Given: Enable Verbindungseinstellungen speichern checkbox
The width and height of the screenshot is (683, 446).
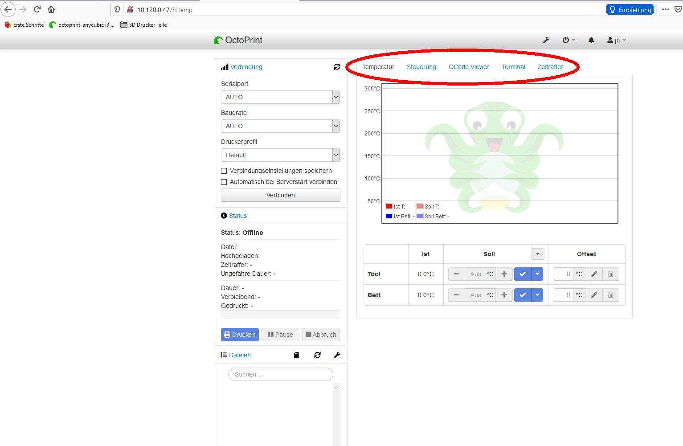Looking at the screenshot, I should [224, 171].
